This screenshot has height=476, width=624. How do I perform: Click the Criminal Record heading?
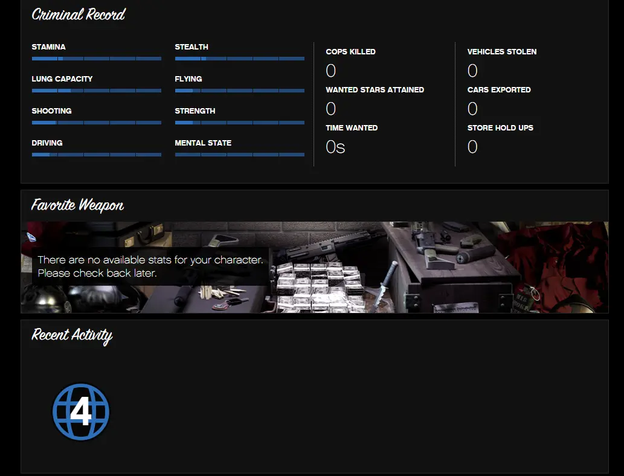pos(79,14)
